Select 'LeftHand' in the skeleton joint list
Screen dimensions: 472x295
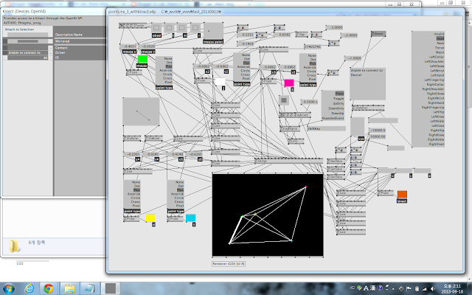click(x=437, y=75)
